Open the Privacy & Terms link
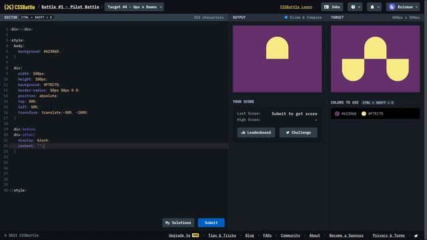This screenshot has height=240, width=427. tap(388, 235)
